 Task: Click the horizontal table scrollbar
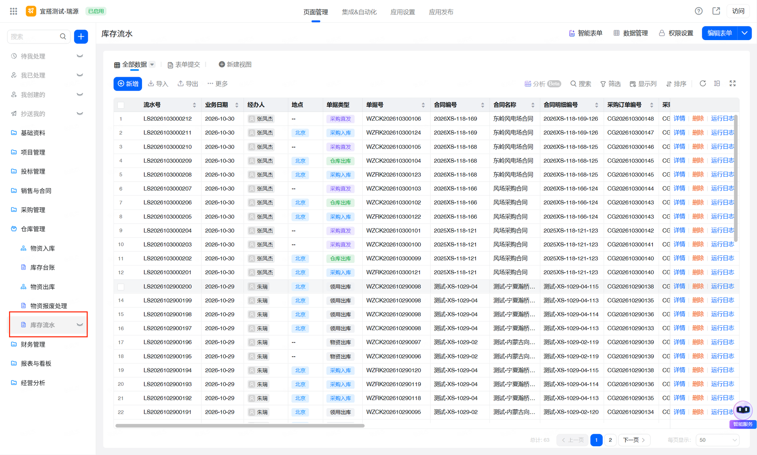click(240, 425)
